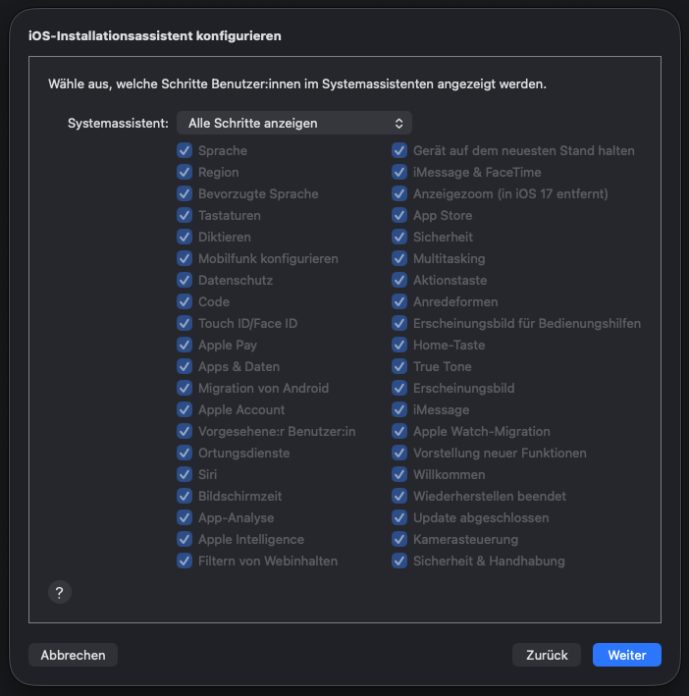
Task: Toggle Filtern von Webinhalten checkbox
Action: [185, 562]
